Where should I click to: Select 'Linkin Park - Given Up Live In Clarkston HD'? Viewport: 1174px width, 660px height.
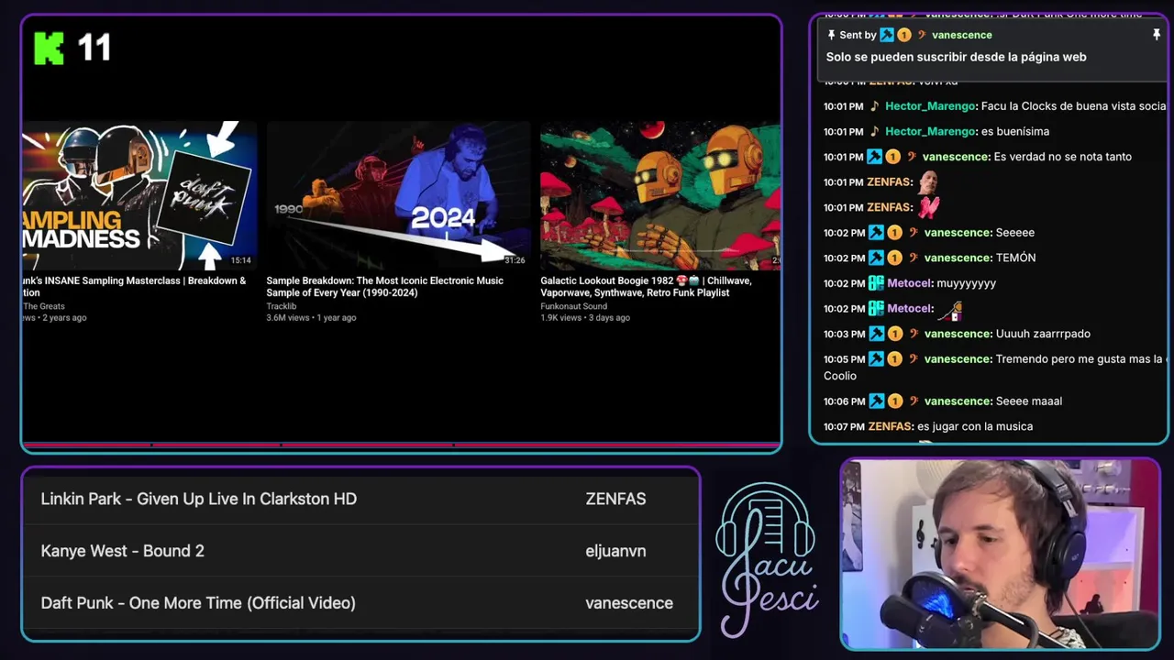point(198,499)
